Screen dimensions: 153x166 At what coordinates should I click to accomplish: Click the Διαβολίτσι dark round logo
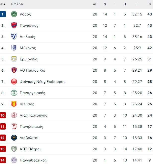14,138
